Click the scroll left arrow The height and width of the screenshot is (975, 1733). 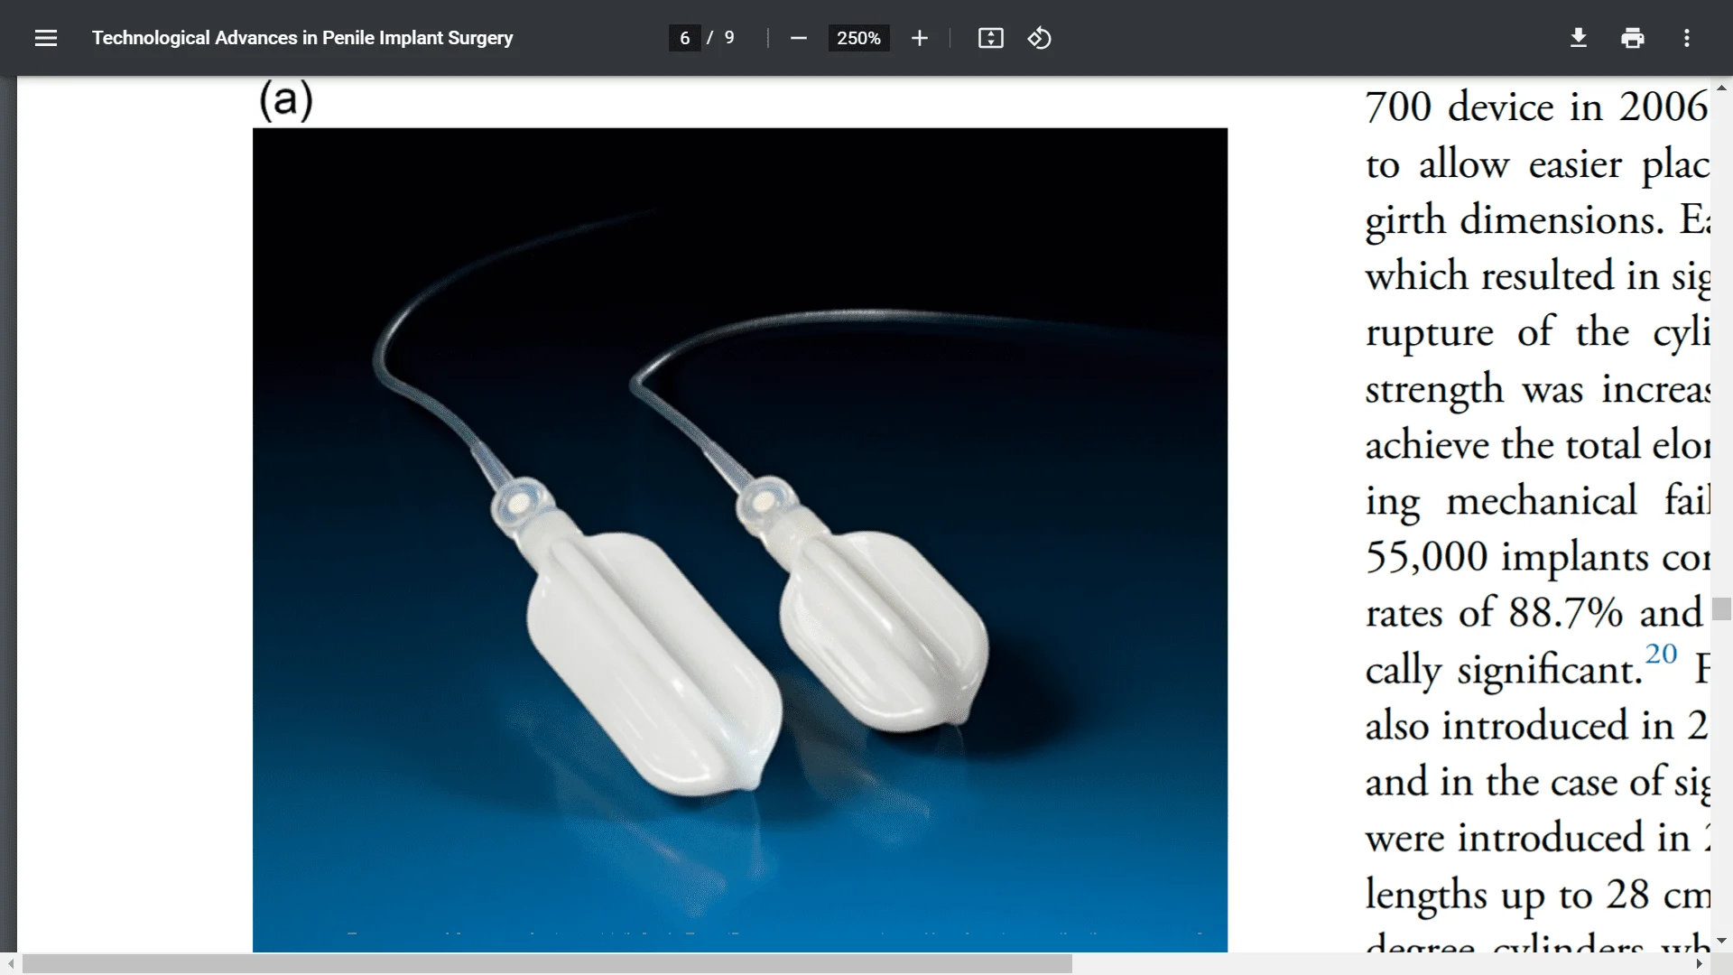click(10, 964)
